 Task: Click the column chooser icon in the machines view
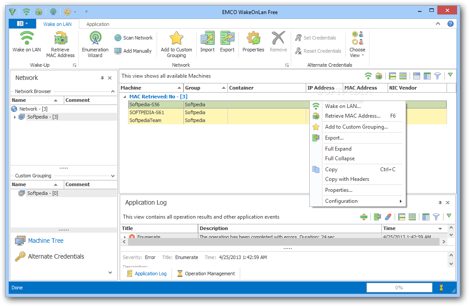(427, 76)
